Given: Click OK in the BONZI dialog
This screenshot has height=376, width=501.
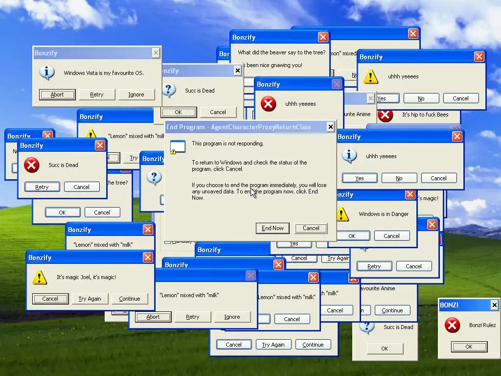Looking at the screenshot, I should click(x=469, y=347).
